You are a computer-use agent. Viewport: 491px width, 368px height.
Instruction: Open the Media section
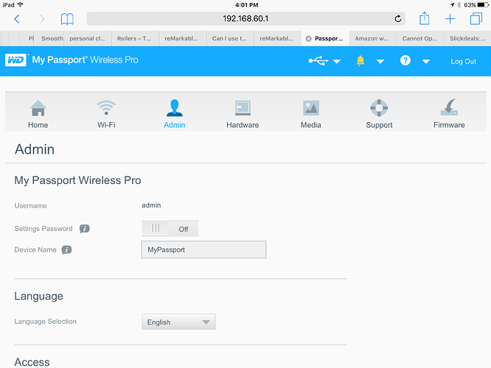pos(311,114)
